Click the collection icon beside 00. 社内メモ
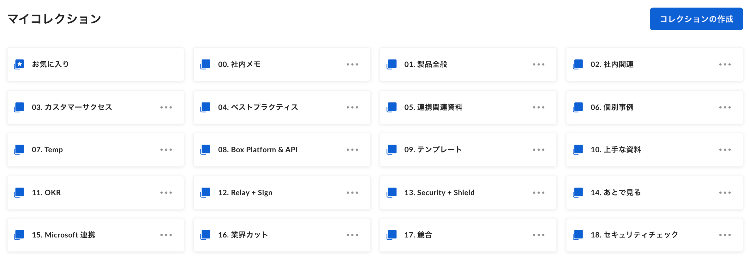The width and height of the screenshot is (749, 264). 206,64
